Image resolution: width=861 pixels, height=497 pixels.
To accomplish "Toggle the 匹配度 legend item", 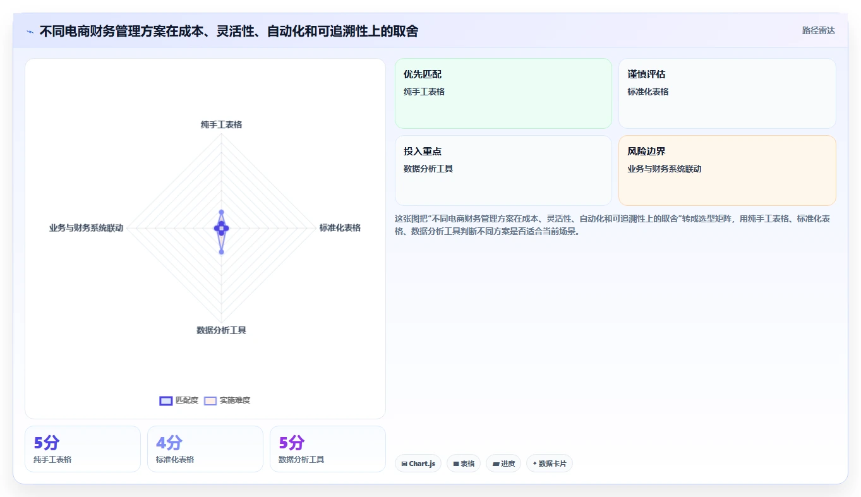I will click(x=179, y=400).
